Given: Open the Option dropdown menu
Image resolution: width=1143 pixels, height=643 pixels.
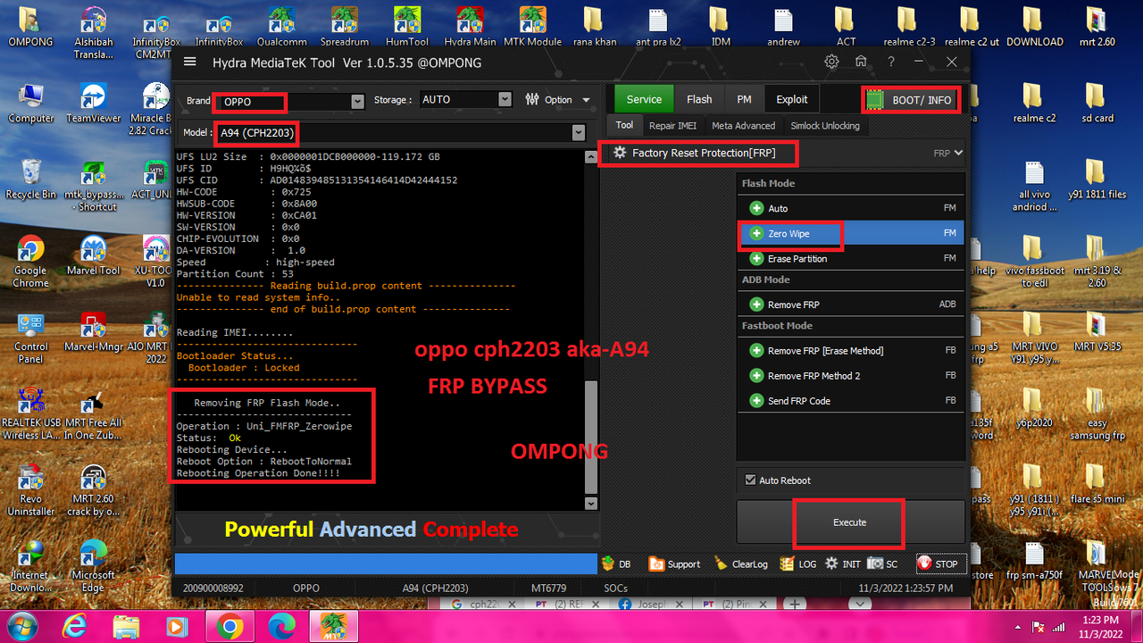Looking at the screenshot, I should (557, 100).
